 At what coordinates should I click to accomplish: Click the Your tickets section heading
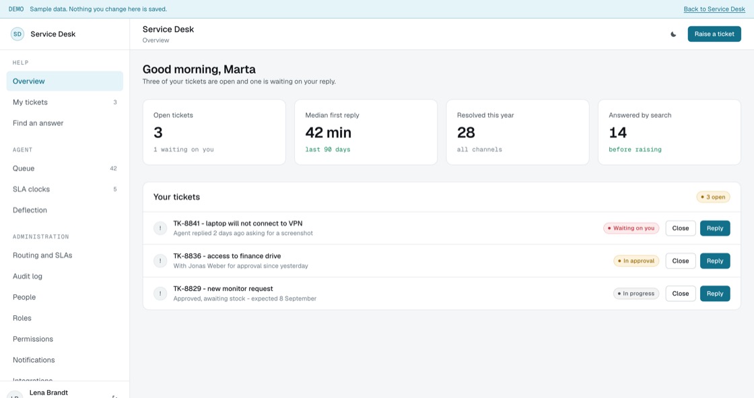click(176, 197)
